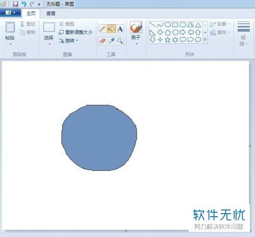The height and width of the screenshot is (237, 255).
Task: Choose the Five-point star shape
Action: point(168,40)
